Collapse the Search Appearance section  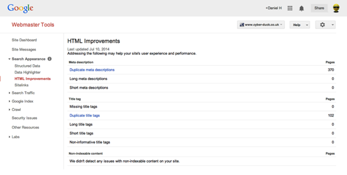[x=9, y=59]
